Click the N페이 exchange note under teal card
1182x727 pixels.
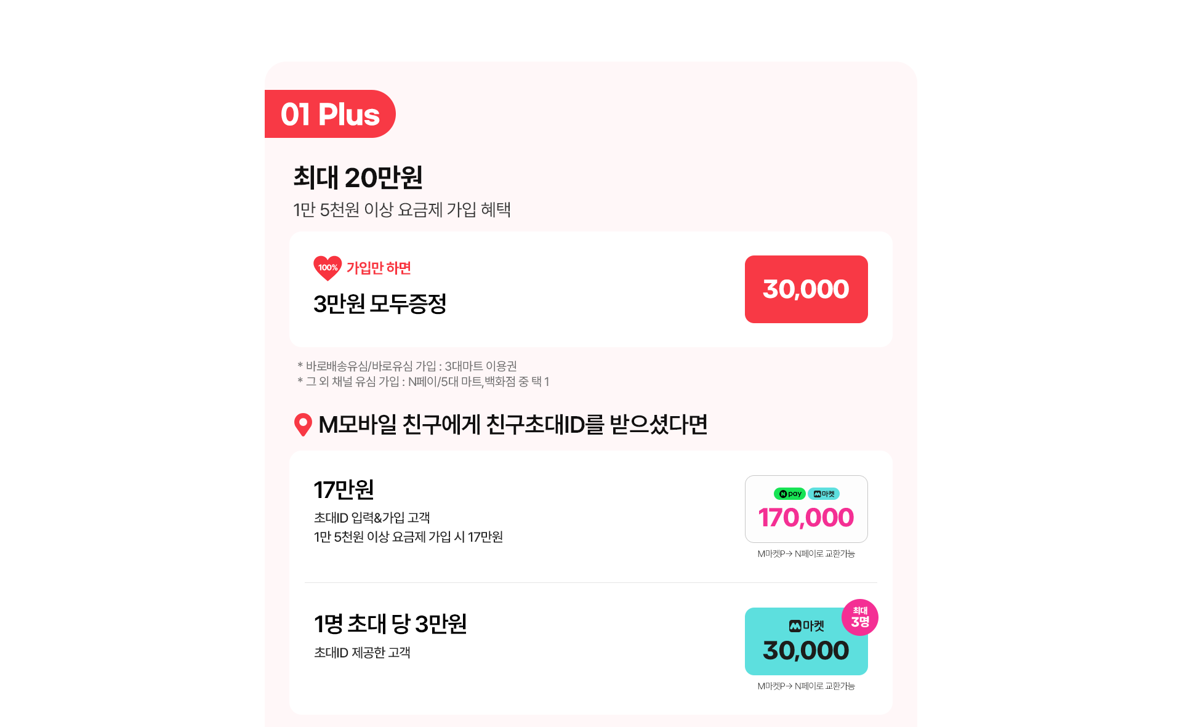click(x=806, y=686)
